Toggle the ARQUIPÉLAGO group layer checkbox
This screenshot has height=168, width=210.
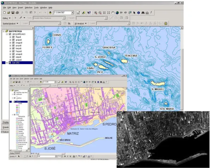(x=10, y=34)
